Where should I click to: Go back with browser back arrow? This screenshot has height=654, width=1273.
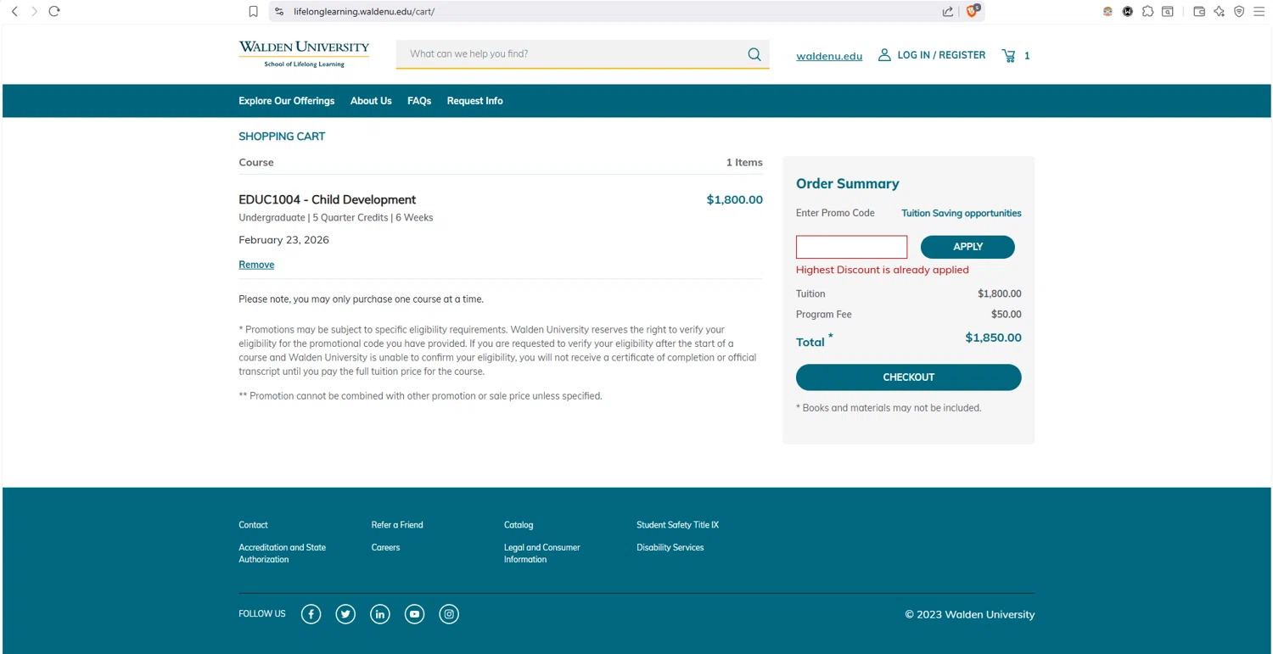coord(14,11)
